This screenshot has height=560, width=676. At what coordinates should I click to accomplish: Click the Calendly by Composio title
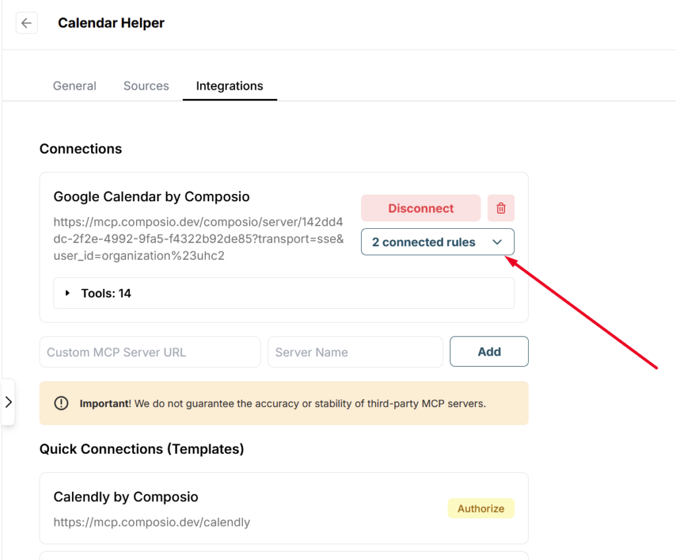point(126,497)
